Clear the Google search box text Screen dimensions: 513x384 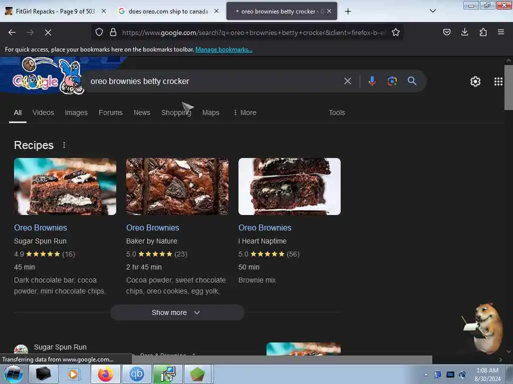(x=348, y=81)
